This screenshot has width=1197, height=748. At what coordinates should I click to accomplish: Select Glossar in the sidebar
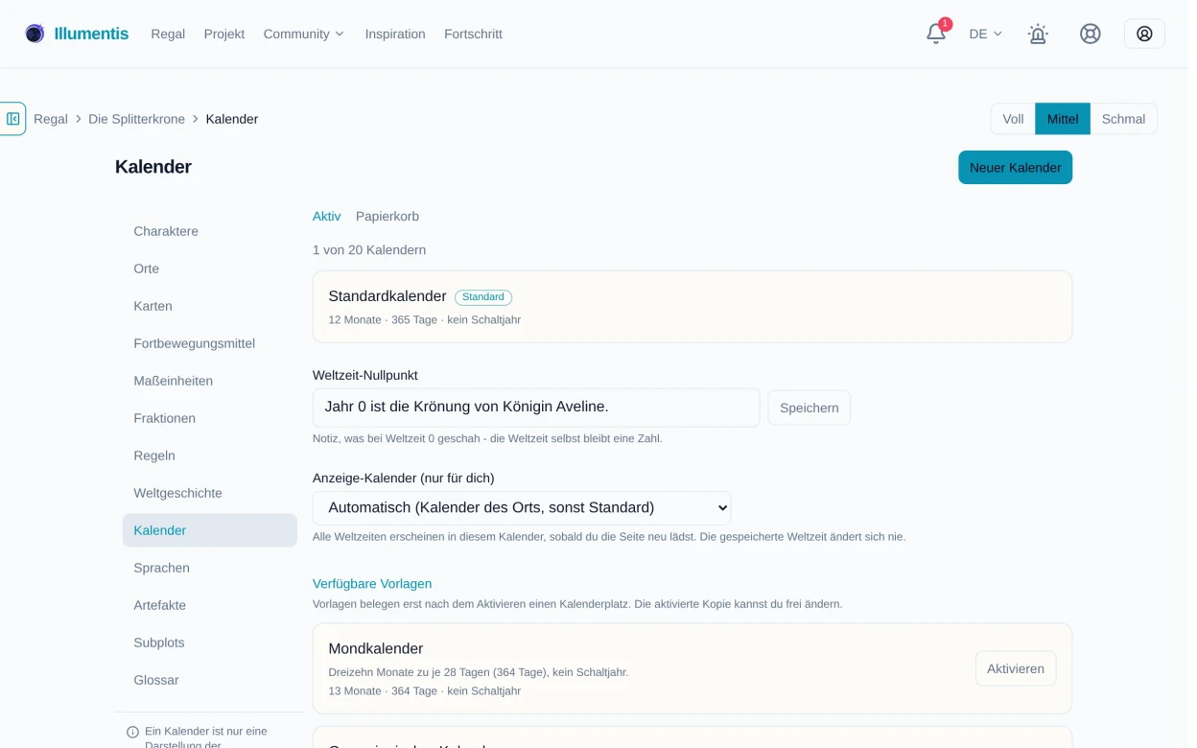210,680
